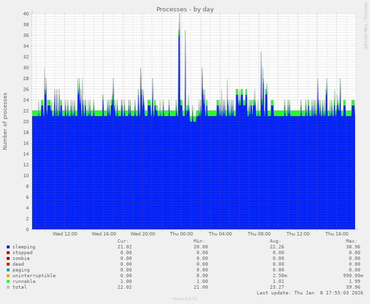Click the gray total legend swatch
This screenshot has width=370, height=304.
(8, 287)
